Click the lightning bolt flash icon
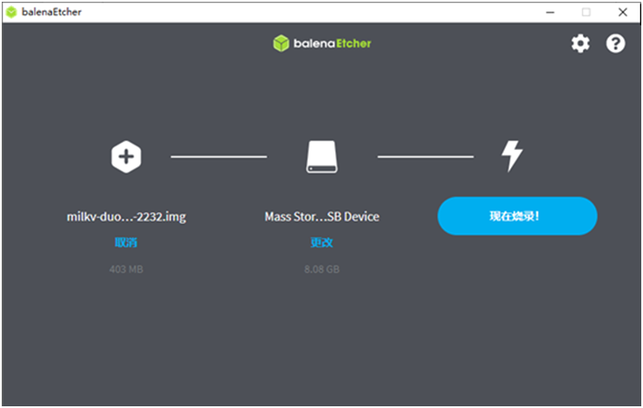 pos(512,156)
